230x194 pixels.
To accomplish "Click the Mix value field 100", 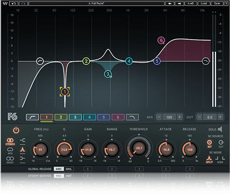I will click(x=169, y=117).
